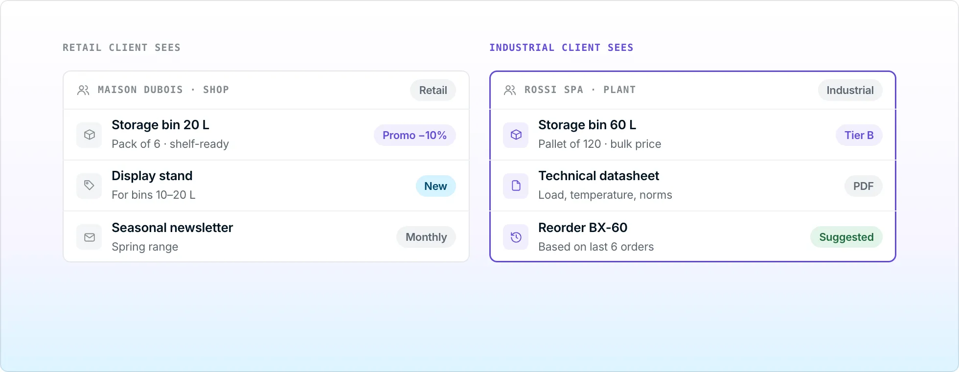The image size is (959, 372).
Task: Click the 'For bins 10–20 L' text
Action: pyautogui.click(x=154, y=195)
